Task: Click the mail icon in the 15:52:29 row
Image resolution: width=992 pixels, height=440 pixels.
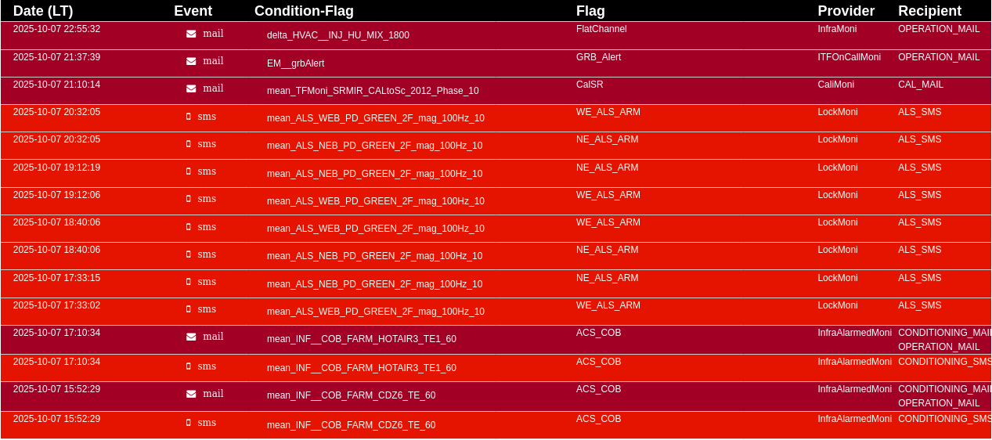Action: point(191,394)
